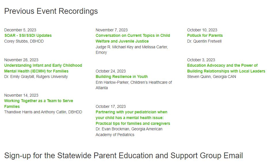Viewport: 271px width, 168px height.
Task: Click the December 5, 2023 date text
Action: pyautogui.click(x=20, y=30)
